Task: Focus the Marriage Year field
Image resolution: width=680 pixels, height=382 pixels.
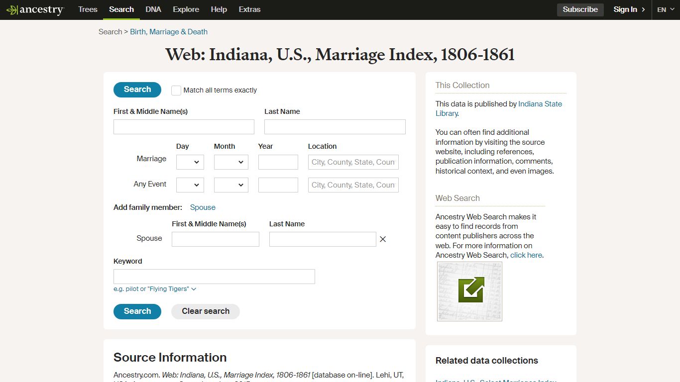Action: [x=278, y=162]
